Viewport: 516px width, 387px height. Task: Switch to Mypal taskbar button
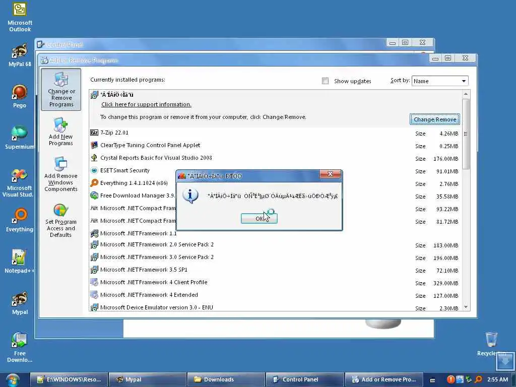click(x=148, y=379)
